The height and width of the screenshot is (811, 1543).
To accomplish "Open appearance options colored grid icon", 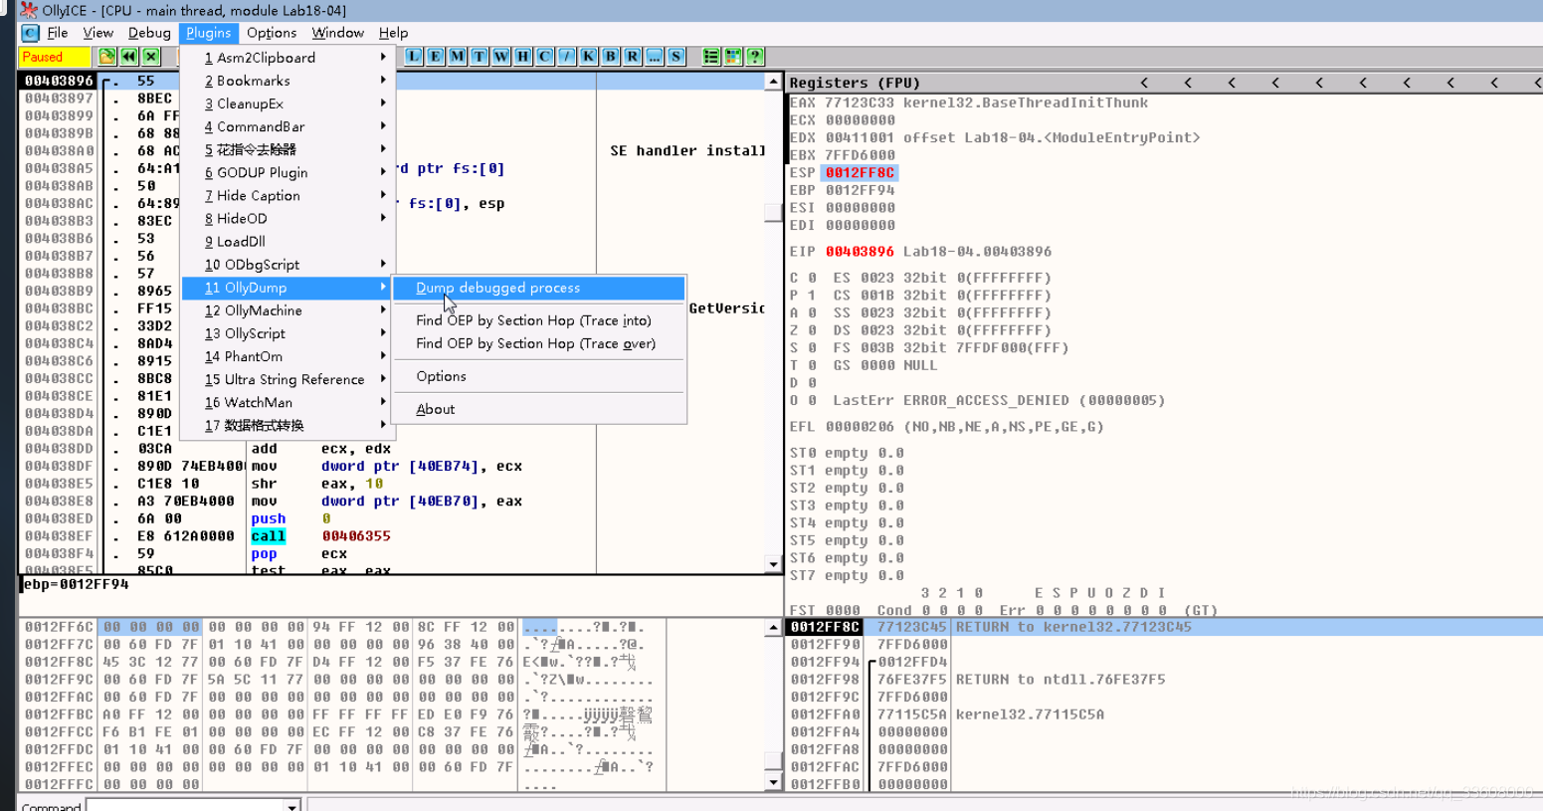I will tap(733, 56).
